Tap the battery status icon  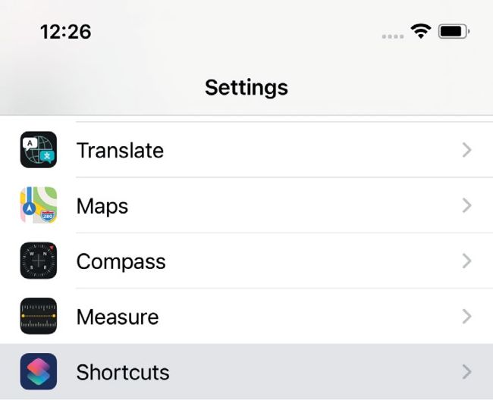click(x=454, y=31)
